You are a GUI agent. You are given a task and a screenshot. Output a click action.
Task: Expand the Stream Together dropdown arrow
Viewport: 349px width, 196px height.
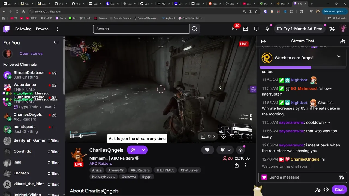pos(143,150)
